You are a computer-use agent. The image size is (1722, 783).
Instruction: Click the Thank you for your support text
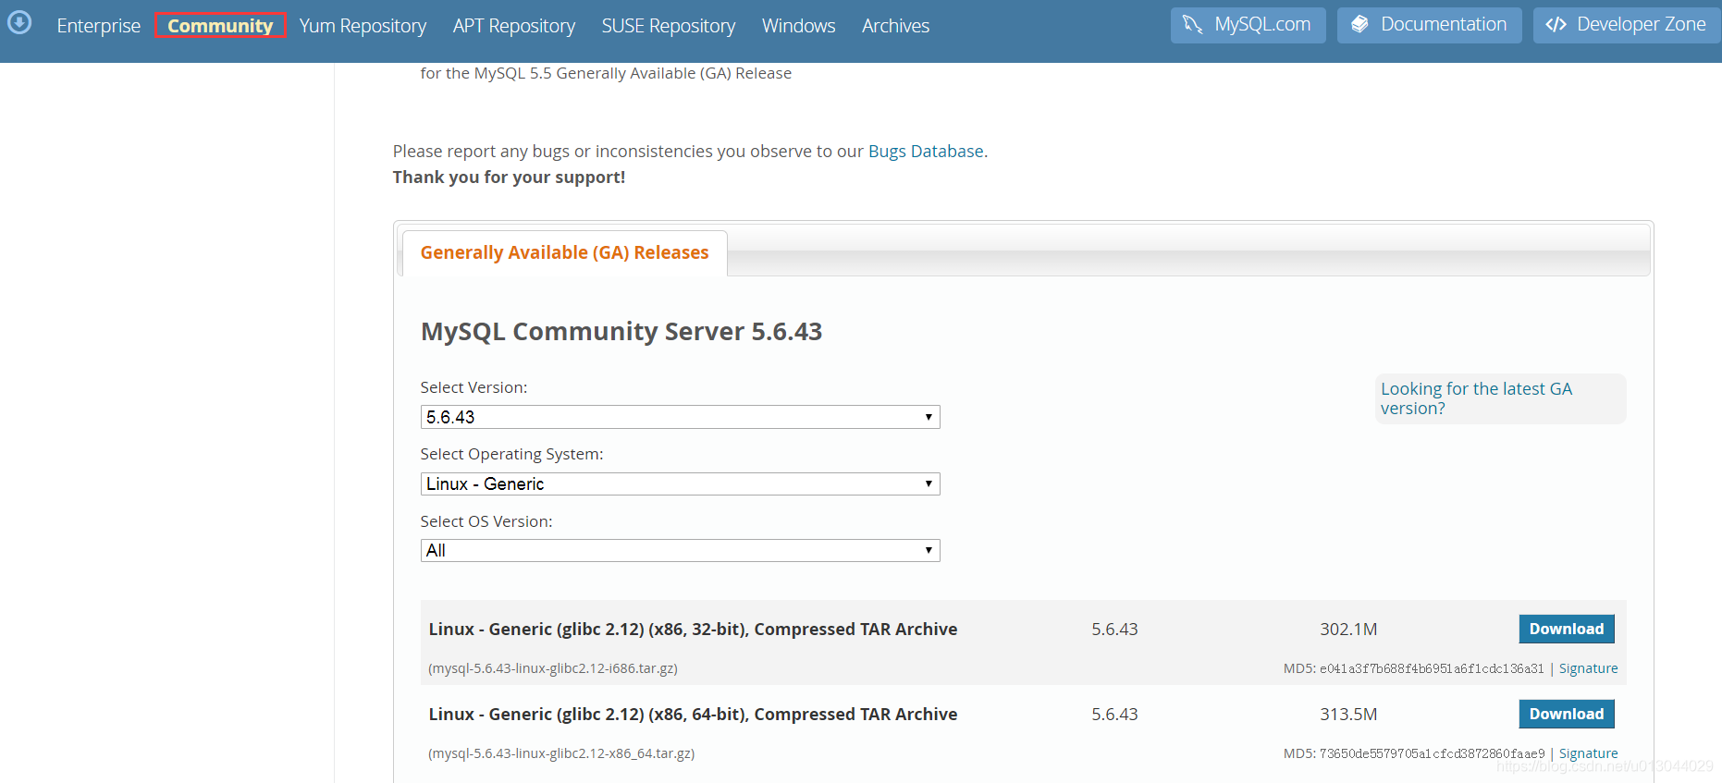[x=509, y=177]
